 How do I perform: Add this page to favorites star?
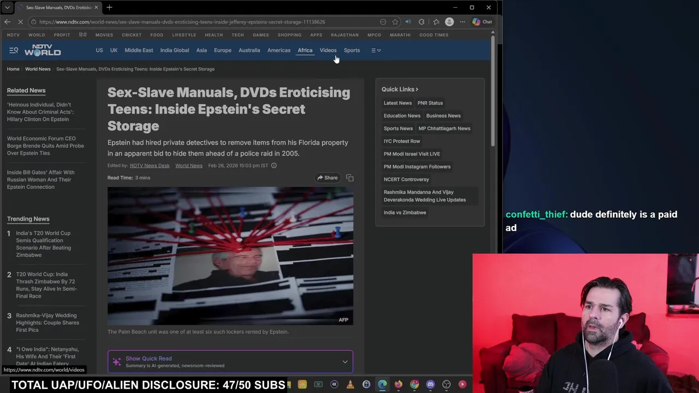pos(395,22)
